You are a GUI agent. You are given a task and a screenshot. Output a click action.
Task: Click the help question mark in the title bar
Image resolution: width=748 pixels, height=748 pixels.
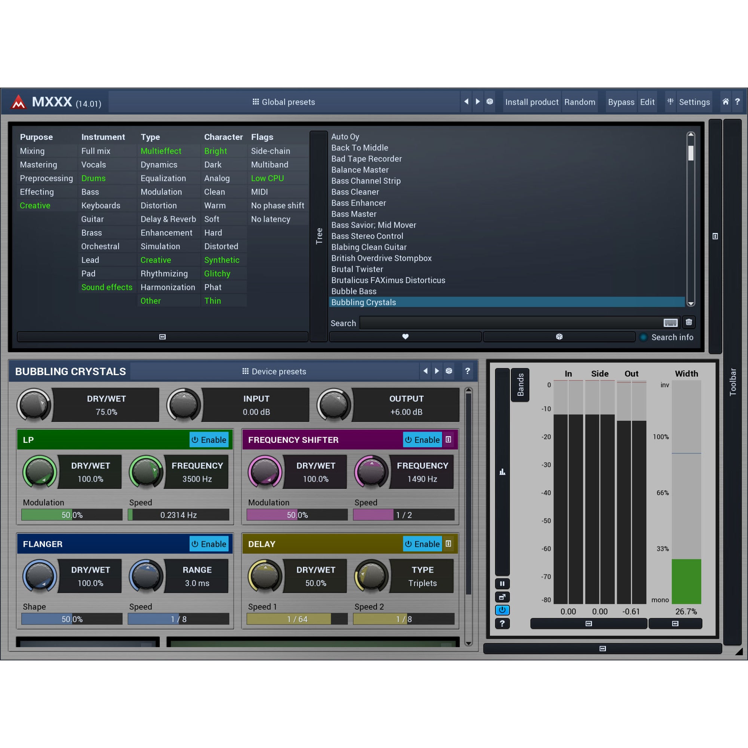pos(738,102)
